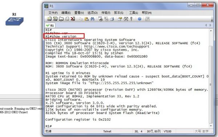Screen dimensions: 218x137
Task: Open the 传输(T) menu
Action: (106, 13)
